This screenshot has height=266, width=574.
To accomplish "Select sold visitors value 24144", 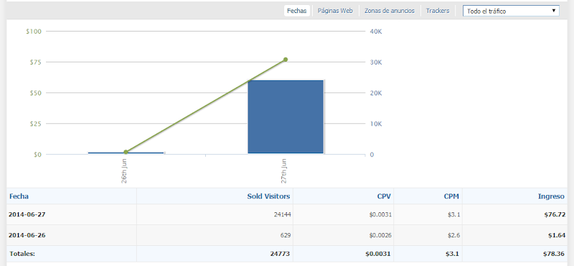I will (282, 214).
